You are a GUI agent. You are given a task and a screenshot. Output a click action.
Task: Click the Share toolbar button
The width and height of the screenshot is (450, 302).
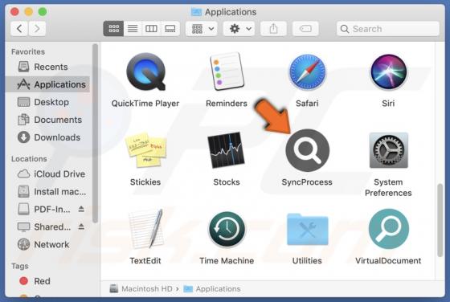[x=273, y=29]
